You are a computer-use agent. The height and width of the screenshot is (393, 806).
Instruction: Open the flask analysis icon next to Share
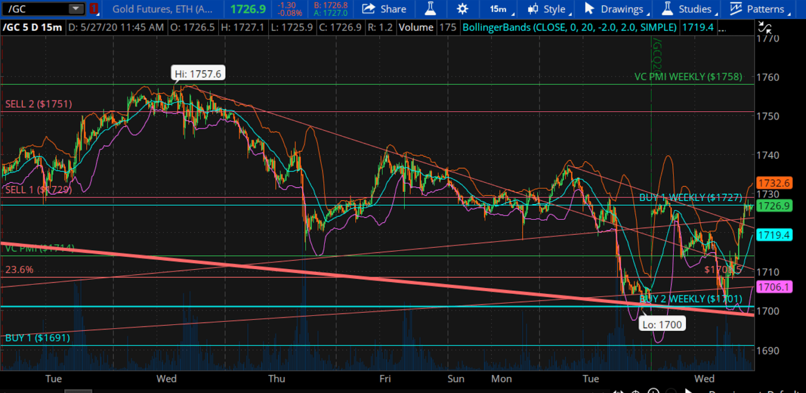(x=430, y=9)
